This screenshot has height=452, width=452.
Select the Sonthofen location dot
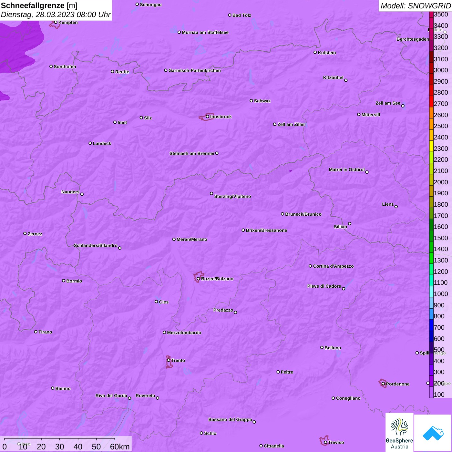pos(51,67)
